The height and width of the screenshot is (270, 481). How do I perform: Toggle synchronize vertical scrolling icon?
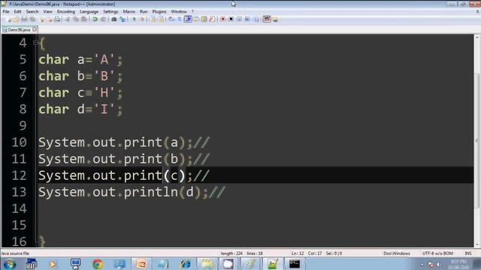pos(153,19)
